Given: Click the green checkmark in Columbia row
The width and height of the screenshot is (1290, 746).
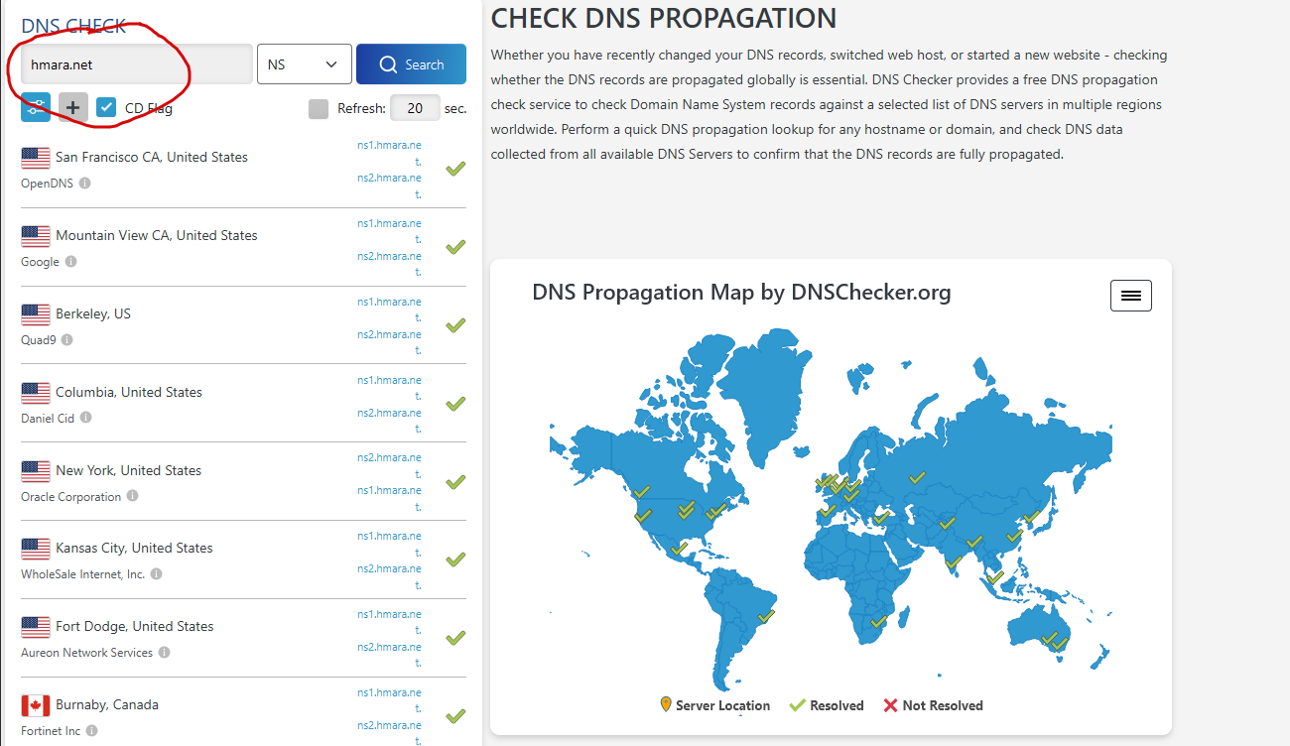Looking at the screenshot, I should pos(455,404).
